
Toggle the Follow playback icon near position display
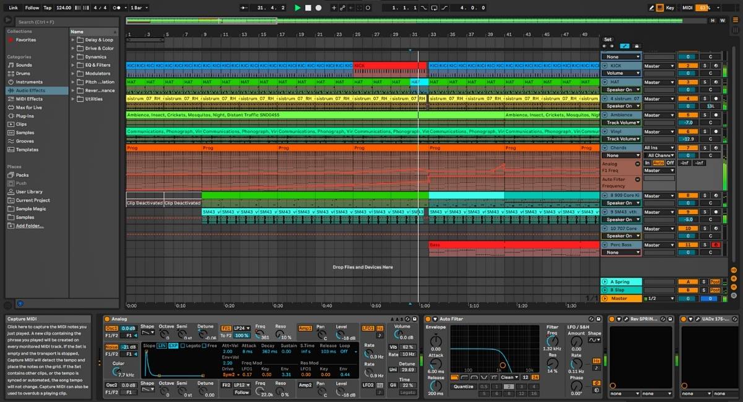click(245, 7)
